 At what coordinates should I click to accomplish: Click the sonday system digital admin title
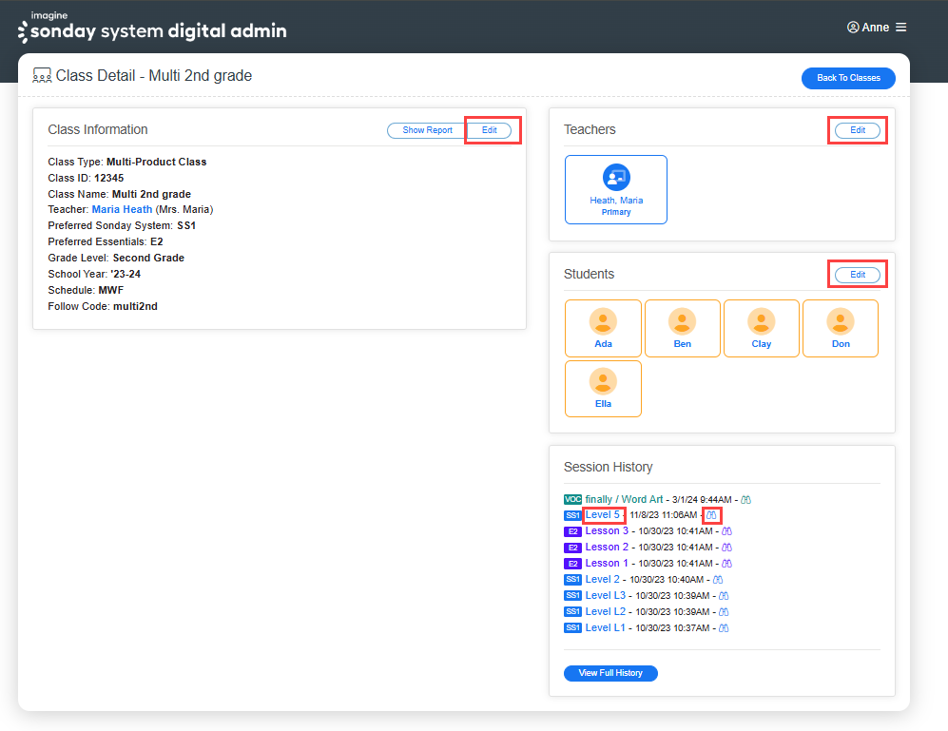159,31
